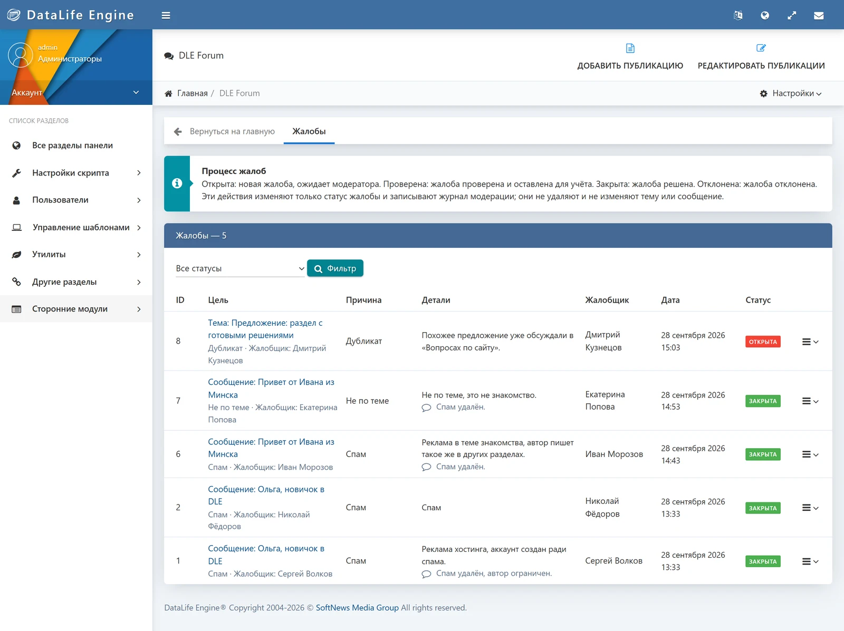844x631 pixels.
Task: Click the back arrow icon near Вернуться
Action: [x=178, y=131]
